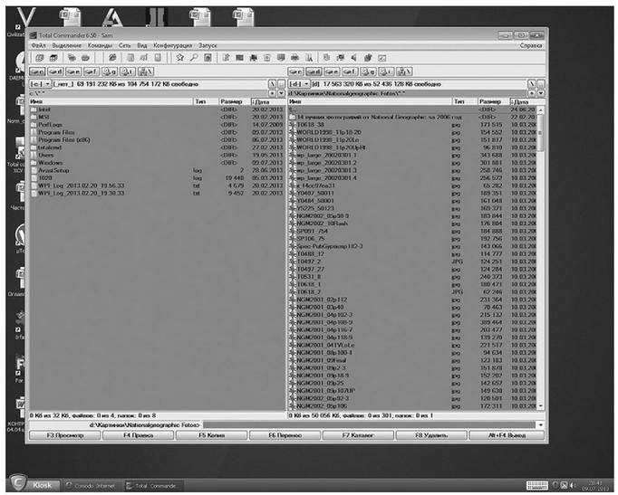Select the Windows folder in left panel

pyautogui.click(x=157, y=163)
